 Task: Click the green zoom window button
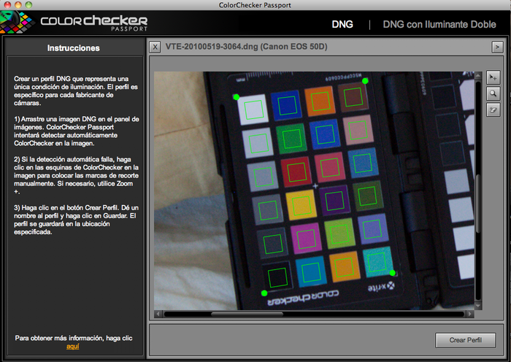tap(28, 4)
